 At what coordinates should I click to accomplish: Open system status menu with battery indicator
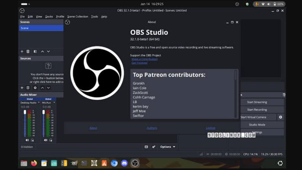click(x=269, y=4)
